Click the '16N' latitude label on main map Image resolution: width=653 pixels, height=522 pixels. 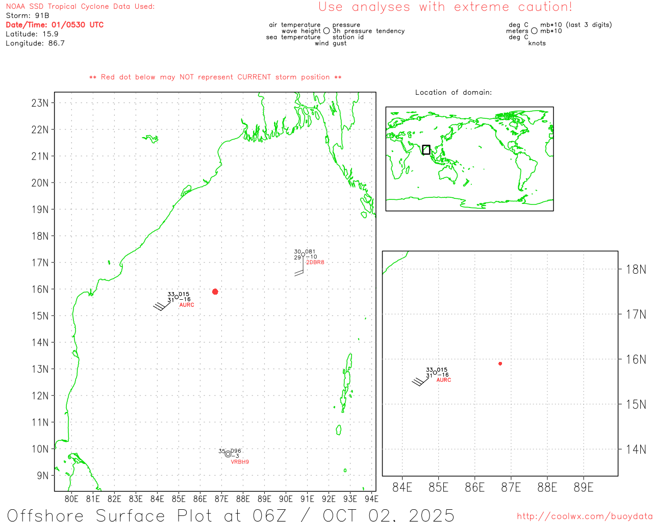(x=40, y=290)
